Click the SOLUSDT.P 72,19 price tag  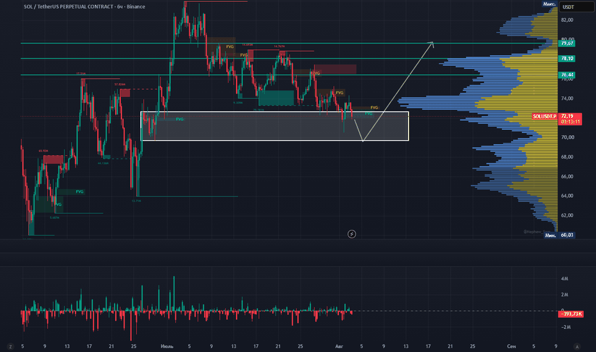pyautogui.click(x=556, y=116)
